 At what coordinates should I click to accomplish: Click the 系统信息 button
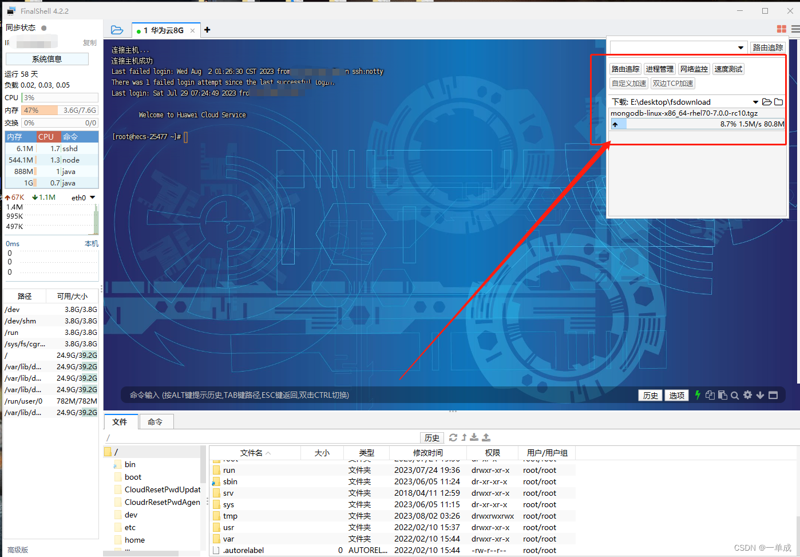[47, 59]
